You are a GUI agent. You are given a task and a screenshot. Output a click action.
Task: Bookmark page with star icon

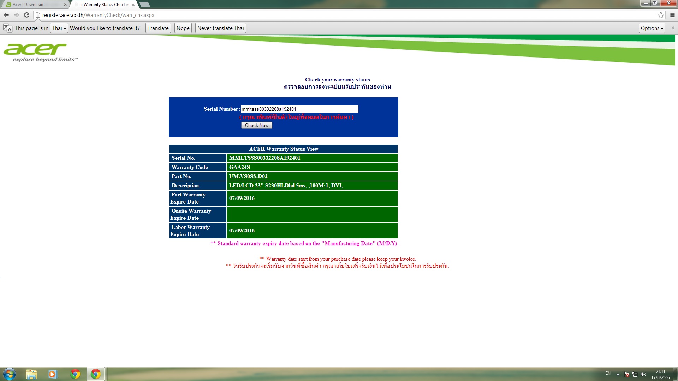click(x=661, y=15)
